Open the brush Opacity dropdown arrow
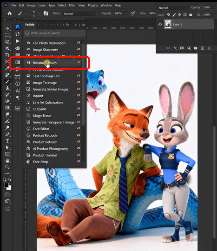This screenshot has width=217, height=251. point(126,13)
